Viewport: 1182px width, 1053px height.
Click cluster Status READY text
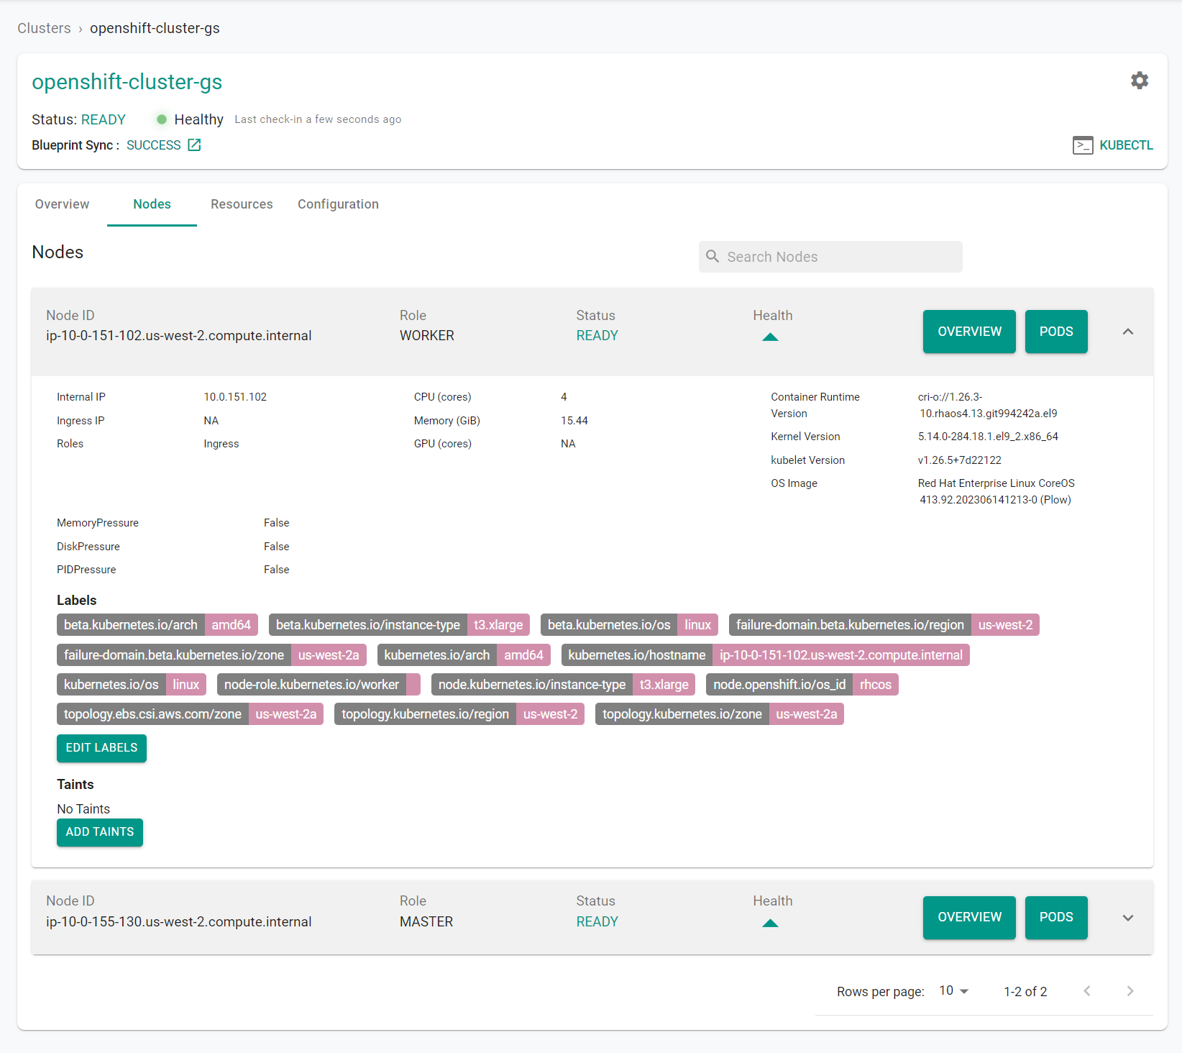[x=103, y=119]
